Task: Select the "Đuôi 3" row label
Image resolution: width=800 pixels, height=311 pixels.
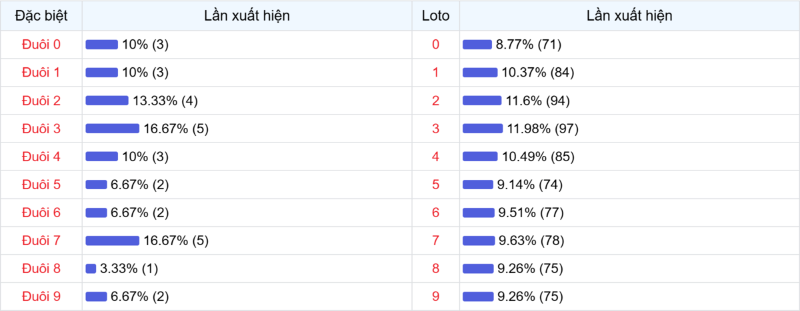Action: tap(41, 129)
